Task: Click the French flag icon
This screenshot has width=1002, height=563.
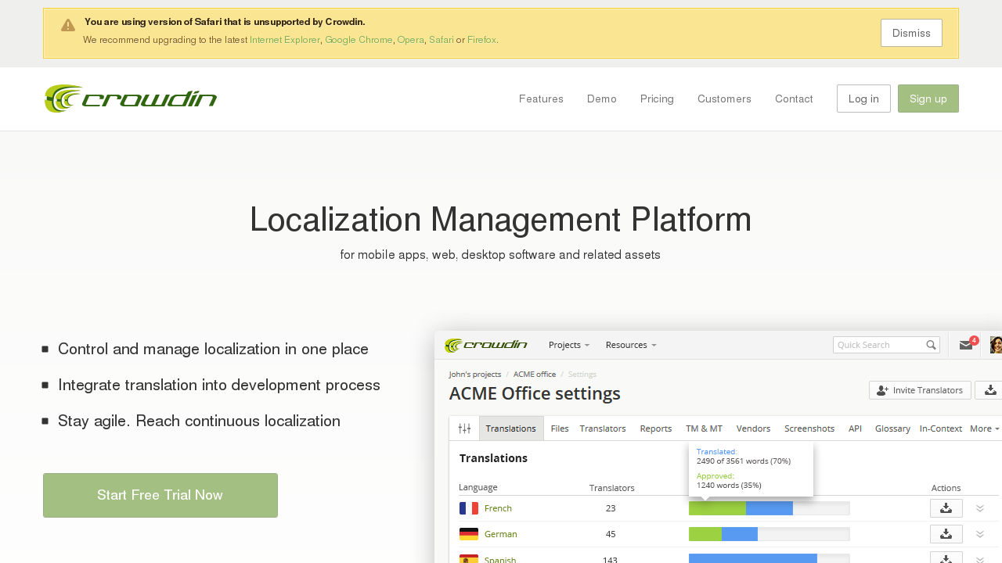Action: pyautogui.click(x=469, y=508)
